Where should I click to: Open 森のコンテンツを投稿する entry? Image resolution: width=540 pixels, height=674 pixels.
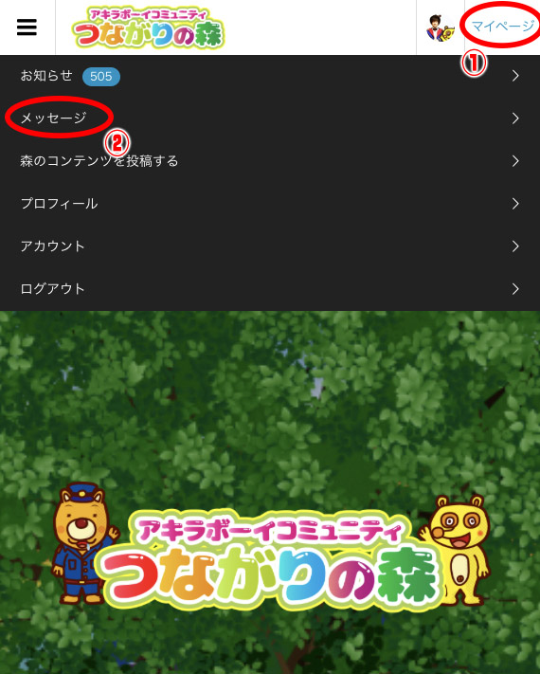pos(270,161)
